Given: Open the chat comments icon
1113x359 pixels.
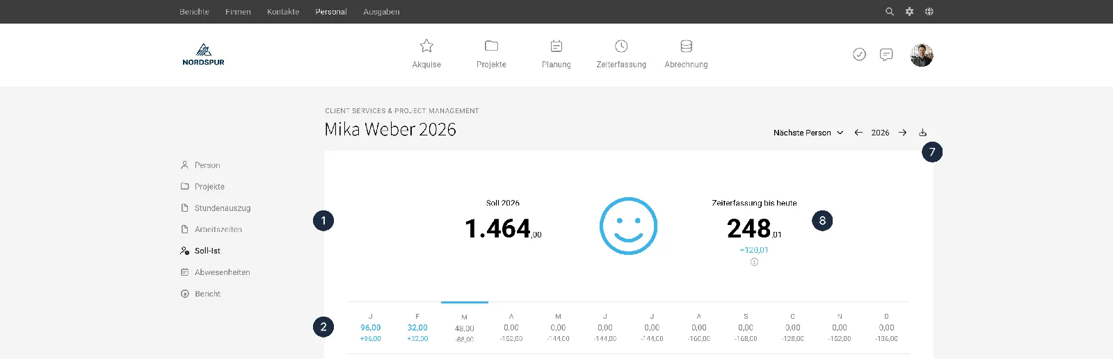Looking at the screenshot, I should point(886,54).
